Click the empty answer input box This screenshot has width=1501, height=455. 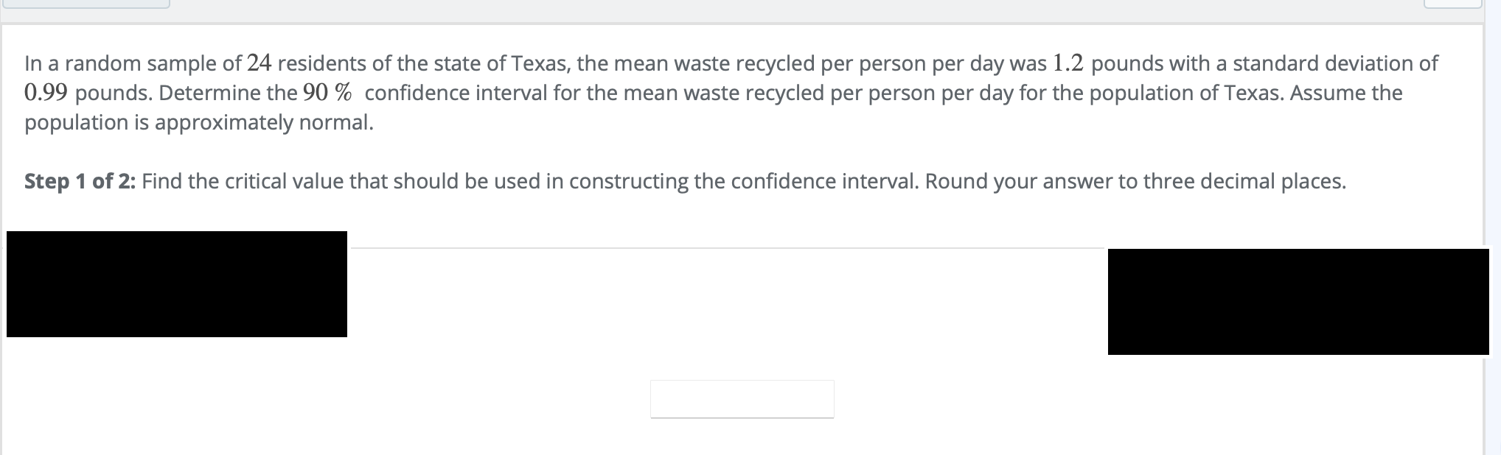click(742, 399)
